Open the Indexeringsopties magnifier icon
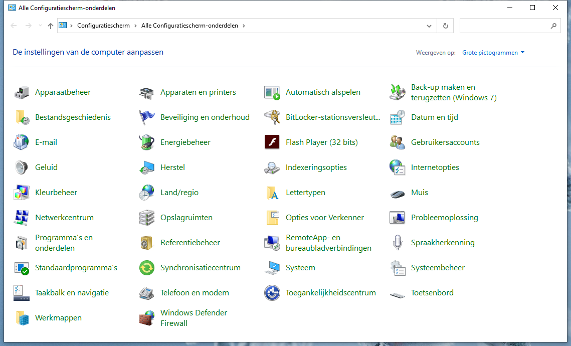 coord(272,167)
